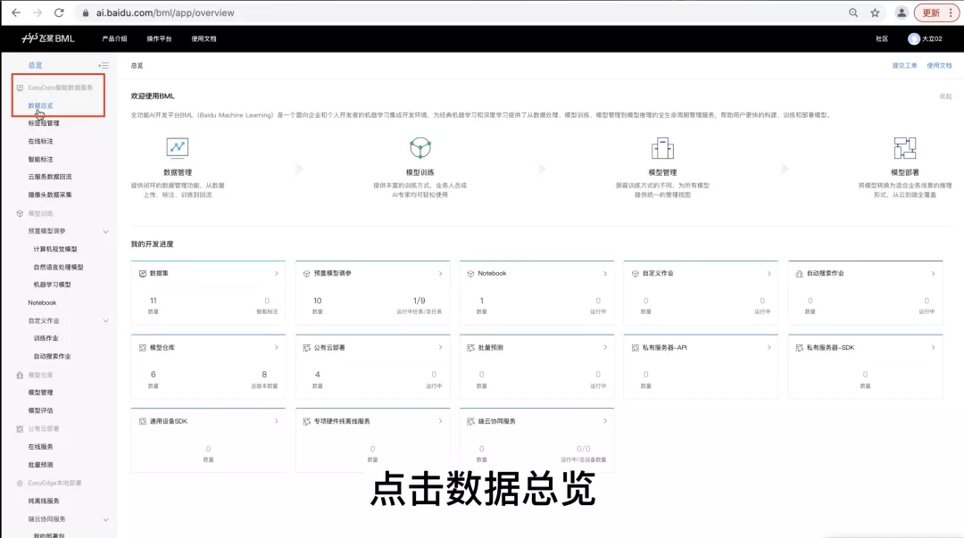This screenshot has height=538, width=964.
Task: Select 数据总览 in the sidebar
Action: tap(40, 106)
